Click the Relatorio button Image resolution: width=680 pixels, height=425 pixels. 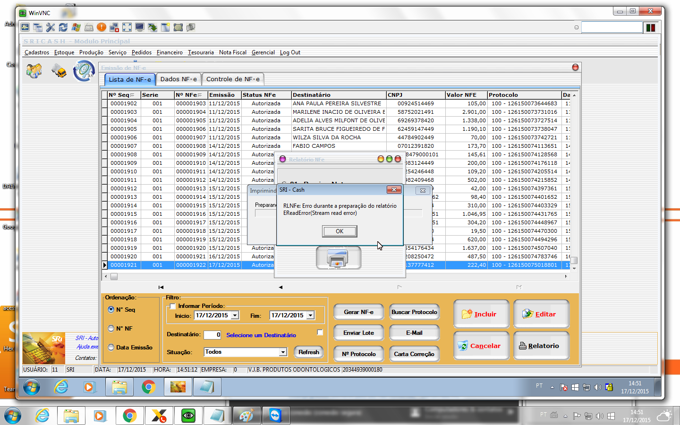pyautogui.click(x=541, y=346)
